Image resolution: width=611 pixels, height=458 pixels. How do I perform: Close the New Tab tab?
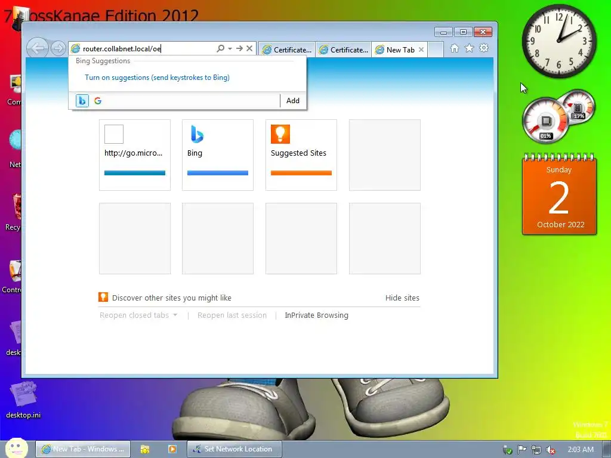[421, 49]
